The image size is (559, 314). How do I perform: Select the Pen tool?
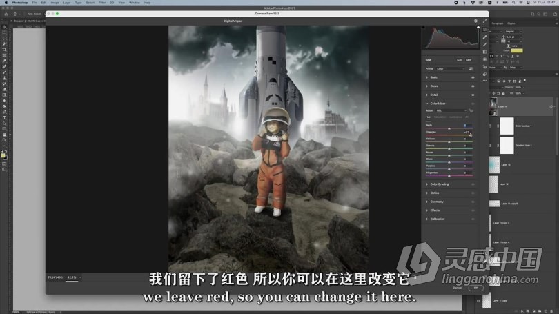(x=4, y=112)
